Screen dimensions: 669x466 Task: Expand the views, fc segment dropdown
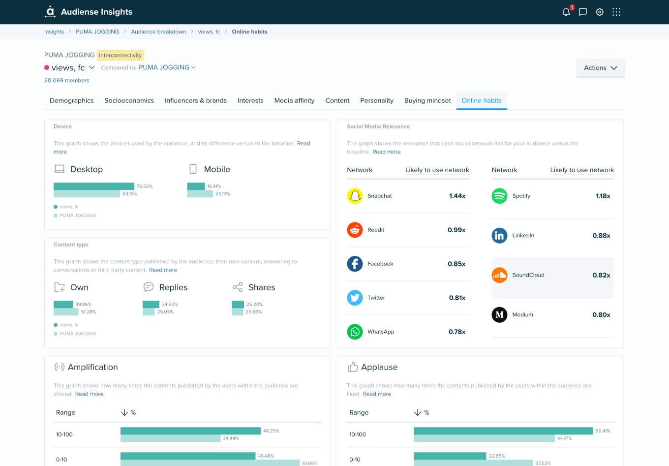(x=91, y=67)
